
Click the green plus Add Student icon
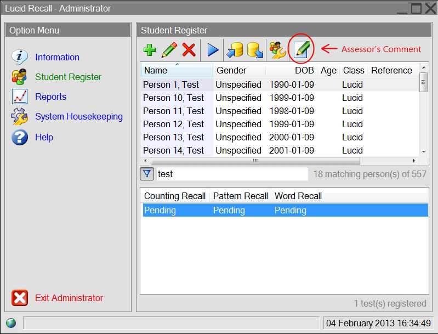(x=150, y=50)
